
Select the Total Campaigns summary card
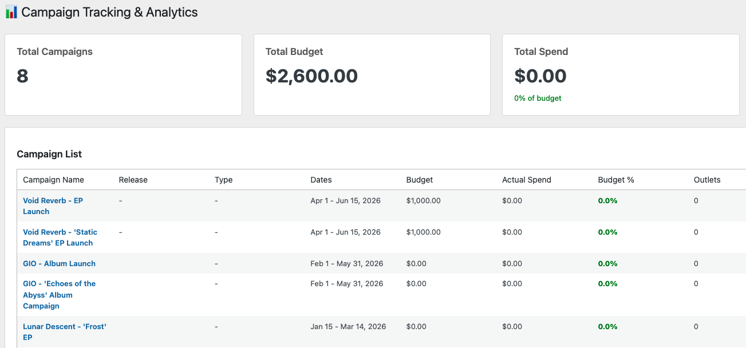[123, 74]
